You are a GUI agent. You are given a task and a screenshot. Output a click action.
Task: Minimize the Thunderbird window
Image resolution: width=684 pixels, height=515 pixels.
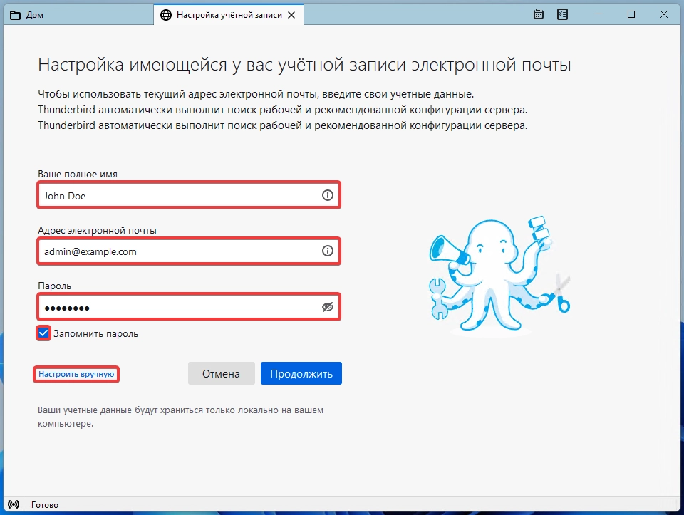(x=598, y=14)
